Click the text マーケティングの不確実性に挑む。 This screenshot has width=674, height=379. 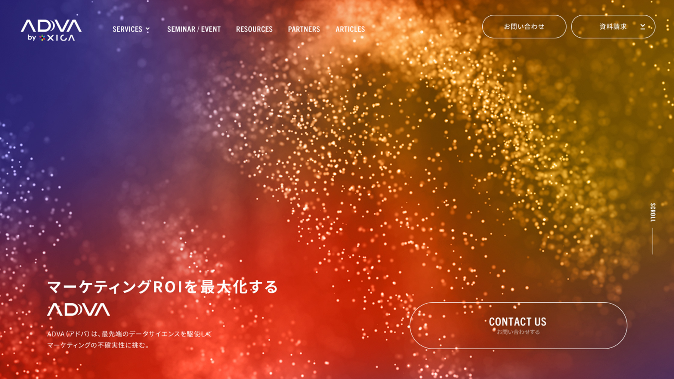[98, 345]
